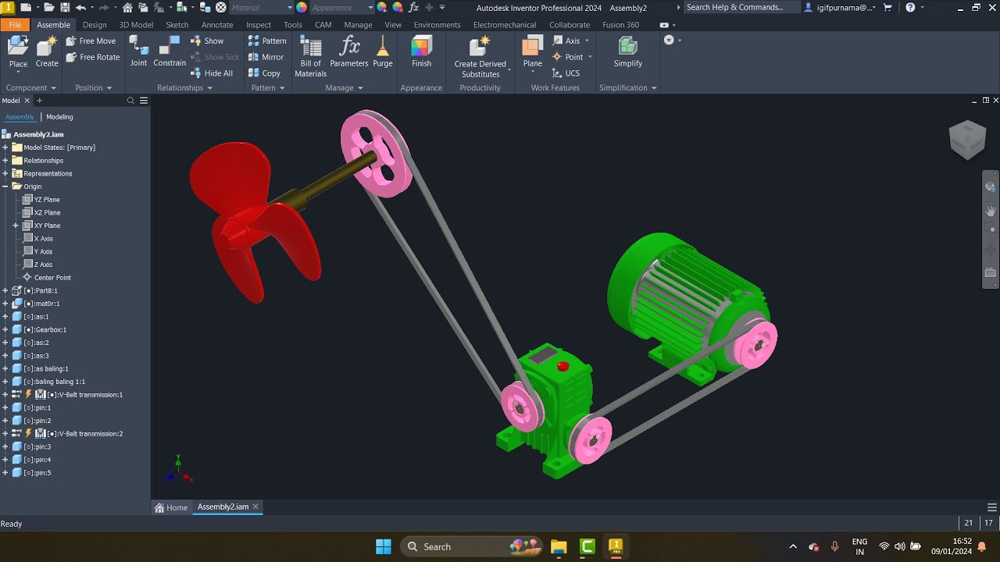Search the model browser
Screen dimensions: 1000x562
(x=131, y=101)
